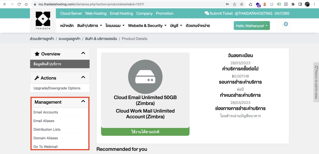Collapse the Overview panel
The height and width of the screenshot is (154, 319).
83,53
